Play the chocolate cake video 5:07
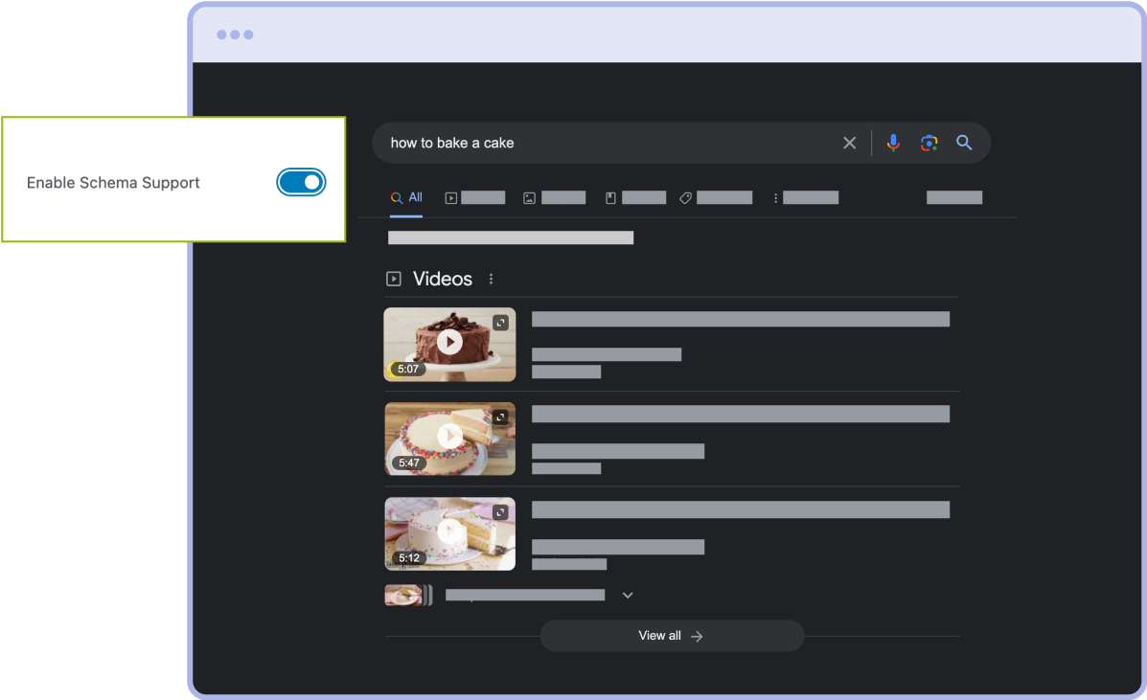 [x=449, y=342]
